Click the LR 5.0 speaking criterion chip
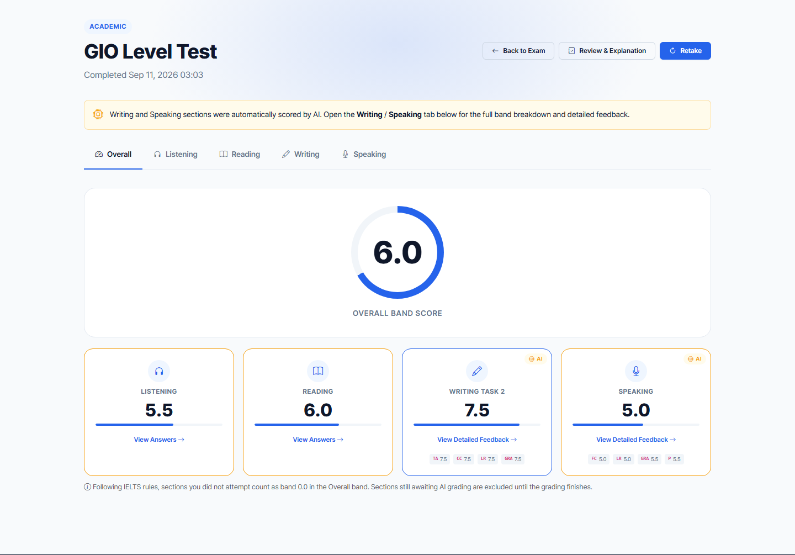This screenshot has height=555, width=795. point(623,459)
